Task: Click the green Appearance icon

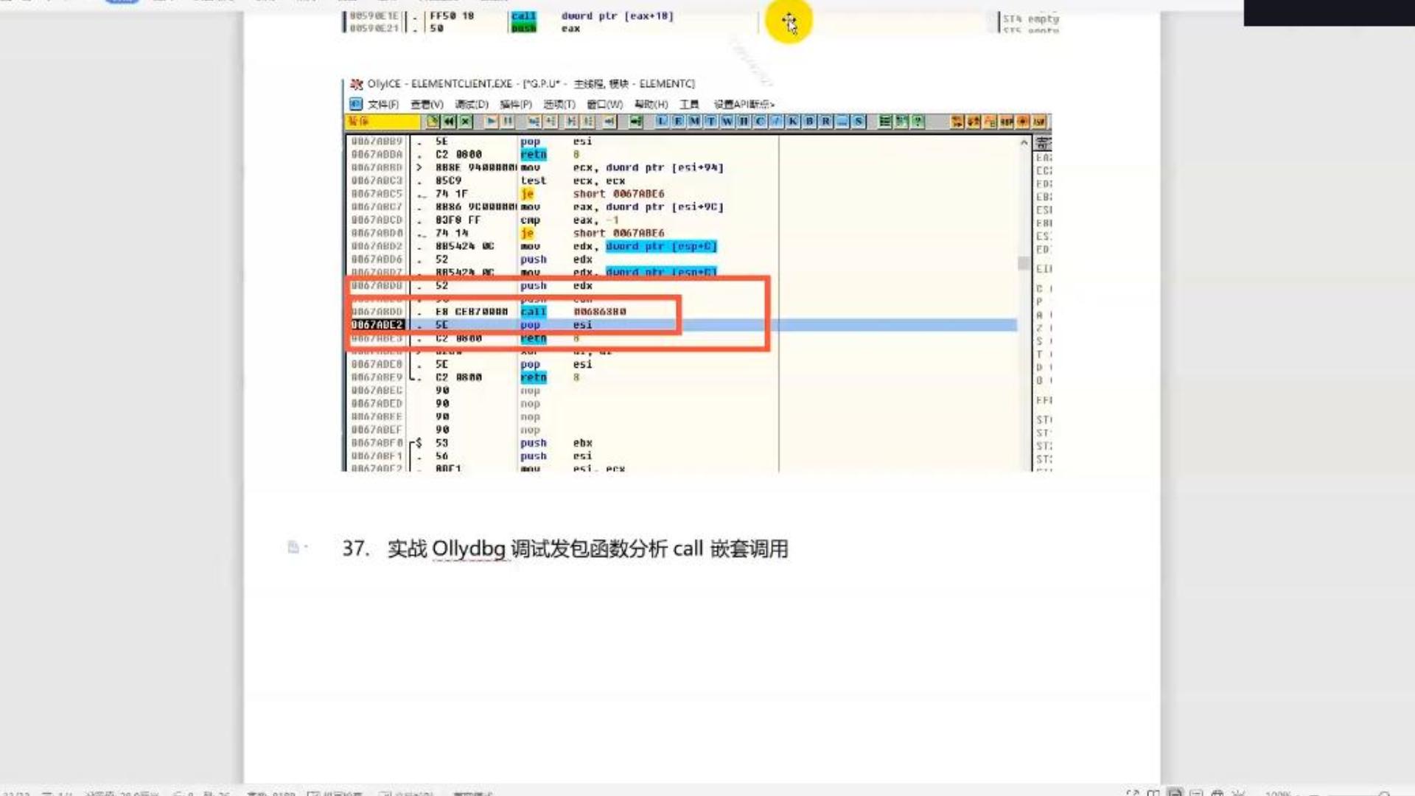Action: (901, 122)
